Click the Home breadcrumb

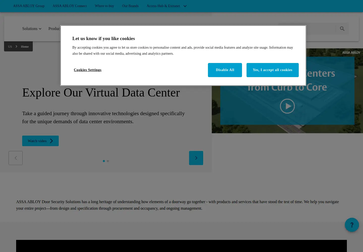click(x=25, y=47)
